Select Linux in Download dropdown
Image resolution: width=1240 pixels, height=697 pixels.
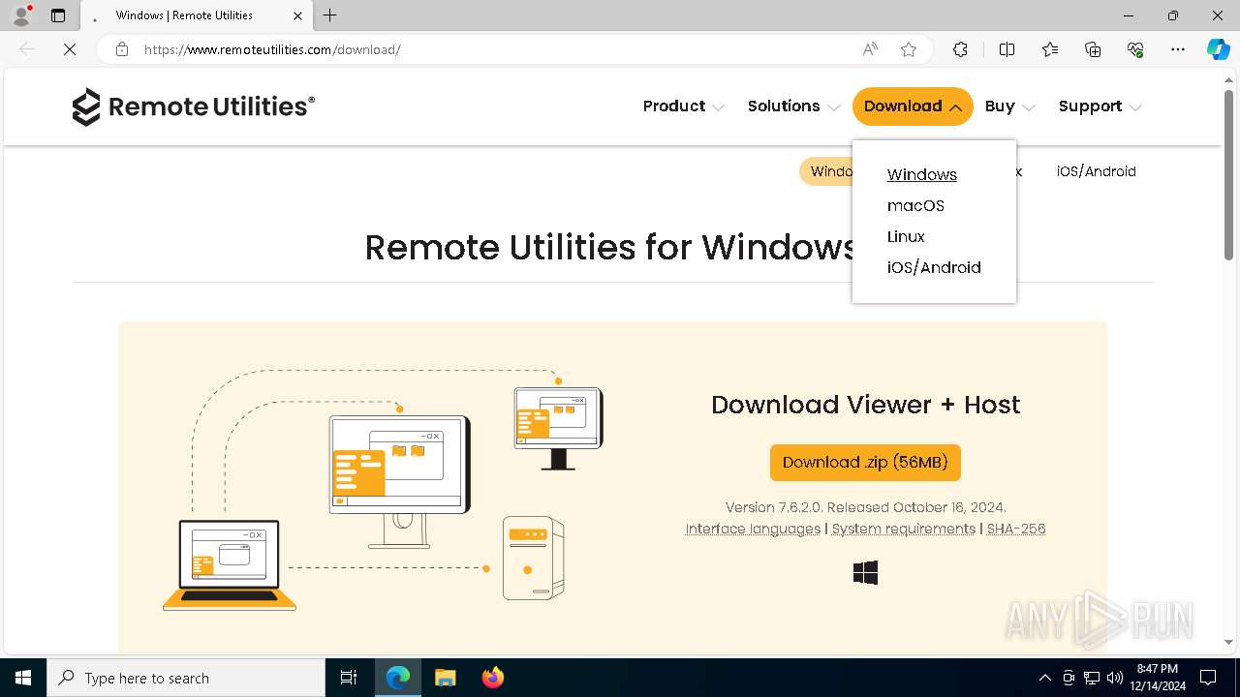pos(906,236)
